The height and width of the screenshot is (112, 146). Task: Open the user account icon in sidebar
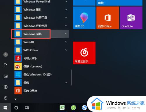pyautogui.click(x=6, y=54)
